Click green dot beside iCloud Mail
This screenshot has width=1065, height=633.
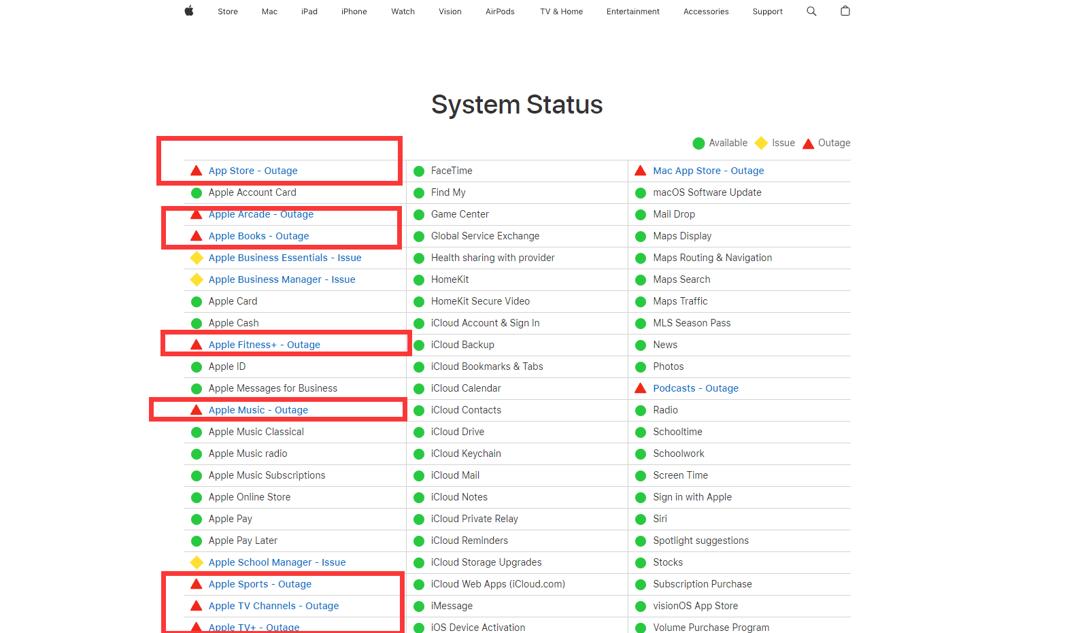(x=419, y=476)
